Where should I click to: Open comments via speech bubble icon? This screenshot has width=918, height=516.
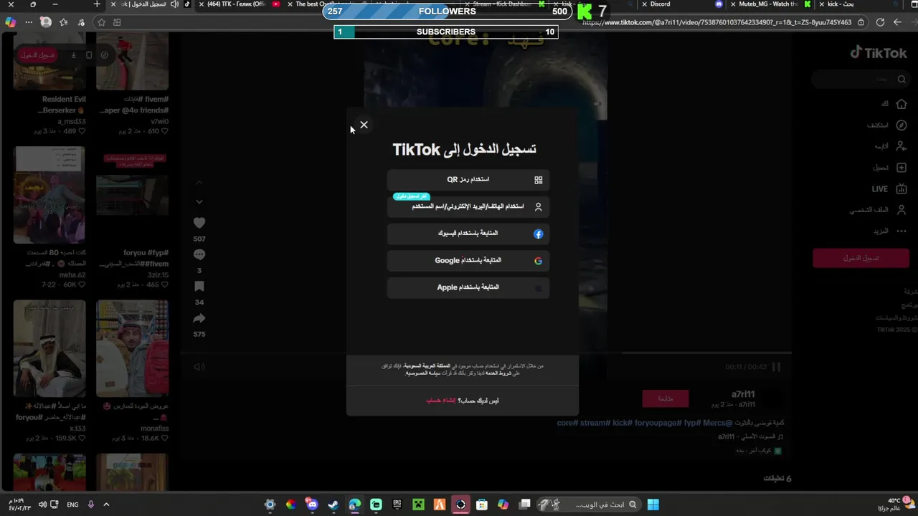click(199, 254)
